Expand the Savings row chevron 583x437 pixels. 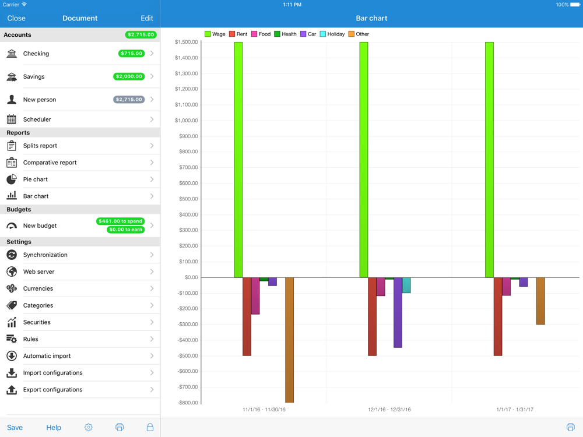pyautogui.click(x=152, y=76)
